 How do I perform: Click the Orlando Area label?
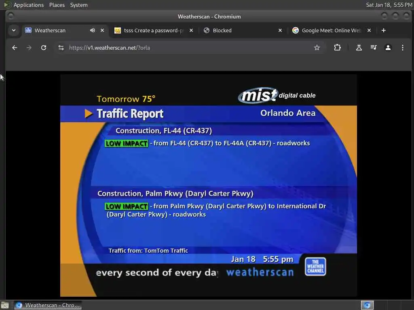coord(288,113)
